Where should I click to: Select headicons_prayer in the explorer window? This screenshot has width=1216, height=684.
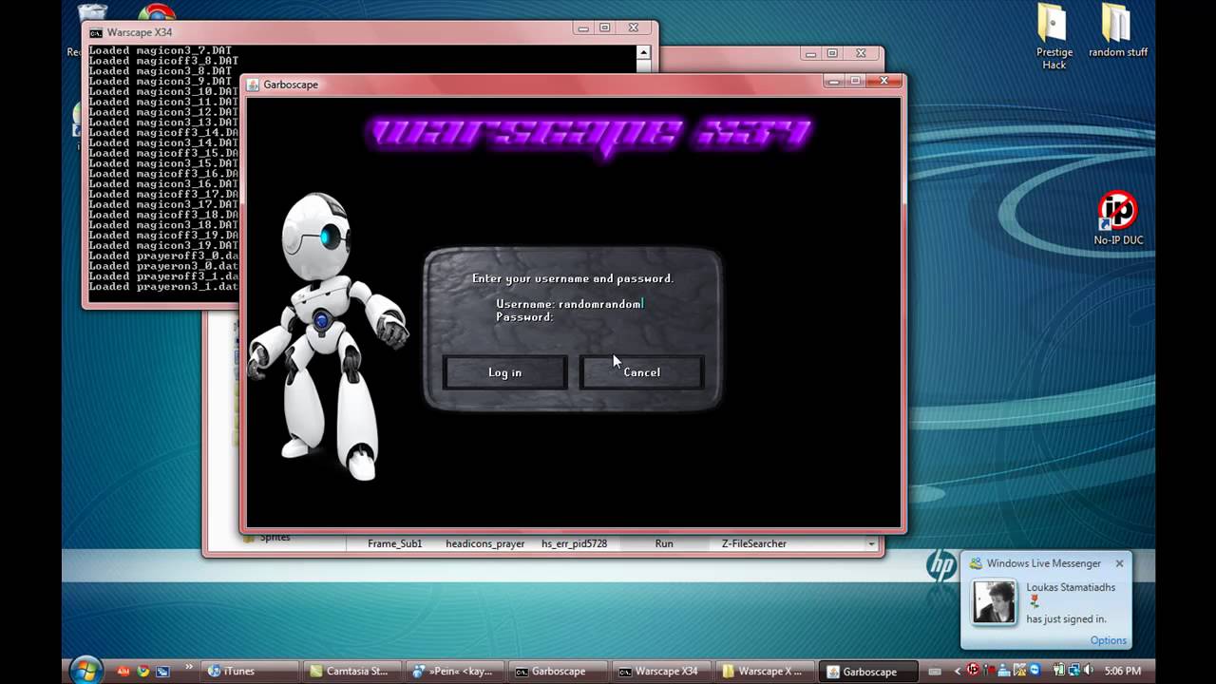(x=485, y=544)
